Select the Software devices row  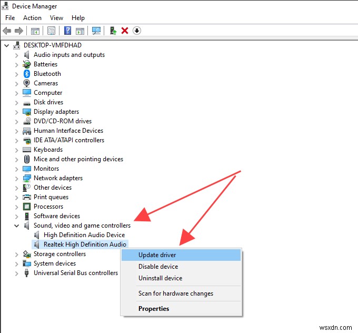[57, 216]
